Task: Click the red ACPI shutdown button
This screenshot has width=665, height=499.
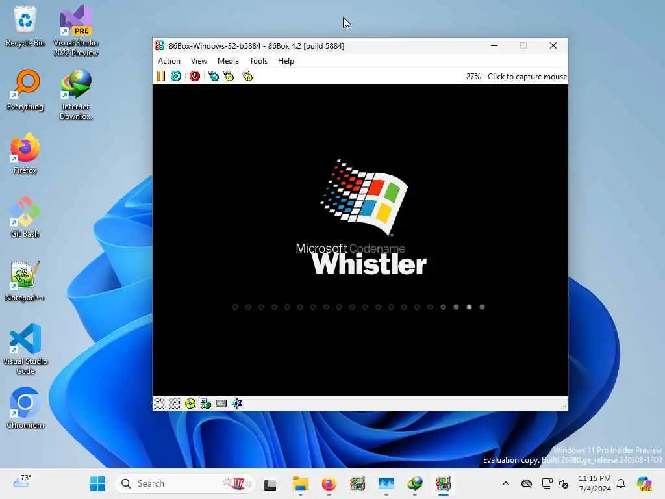Action: click(x=195, y=76)
